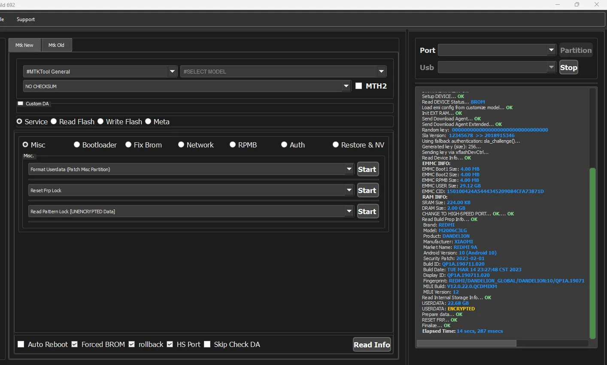This screenshot has height=365, width=607.
Task: Enable the MTH2 checkbox
Action: click(359, 86)
